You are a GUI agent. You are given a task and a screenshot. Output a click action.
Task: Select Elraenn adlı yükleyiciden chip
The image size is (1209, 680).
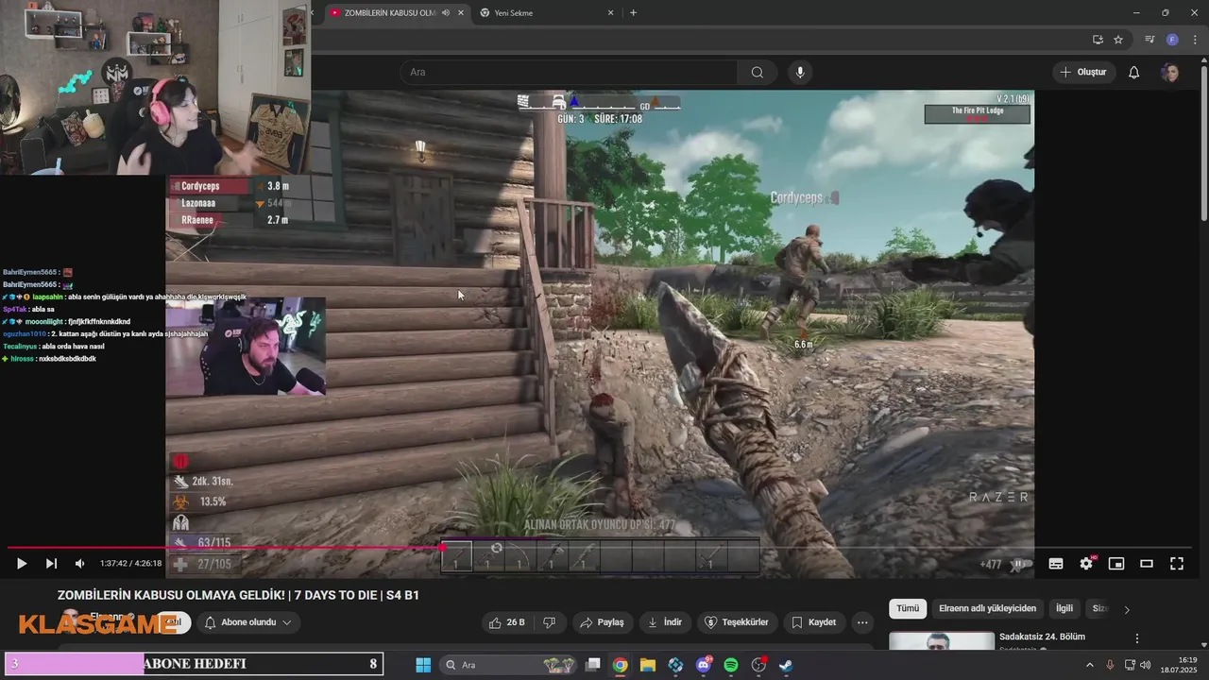click(x=987, y=609)
